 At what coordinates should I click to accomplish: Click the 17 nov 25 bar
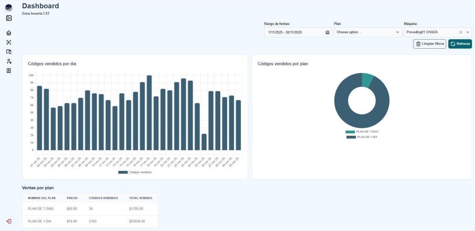tap(149, 113)
